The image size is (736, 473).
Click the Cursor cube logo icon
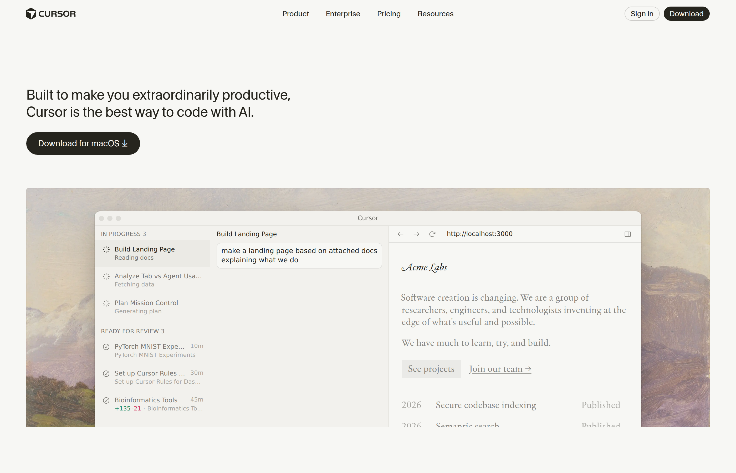[31, 14]
